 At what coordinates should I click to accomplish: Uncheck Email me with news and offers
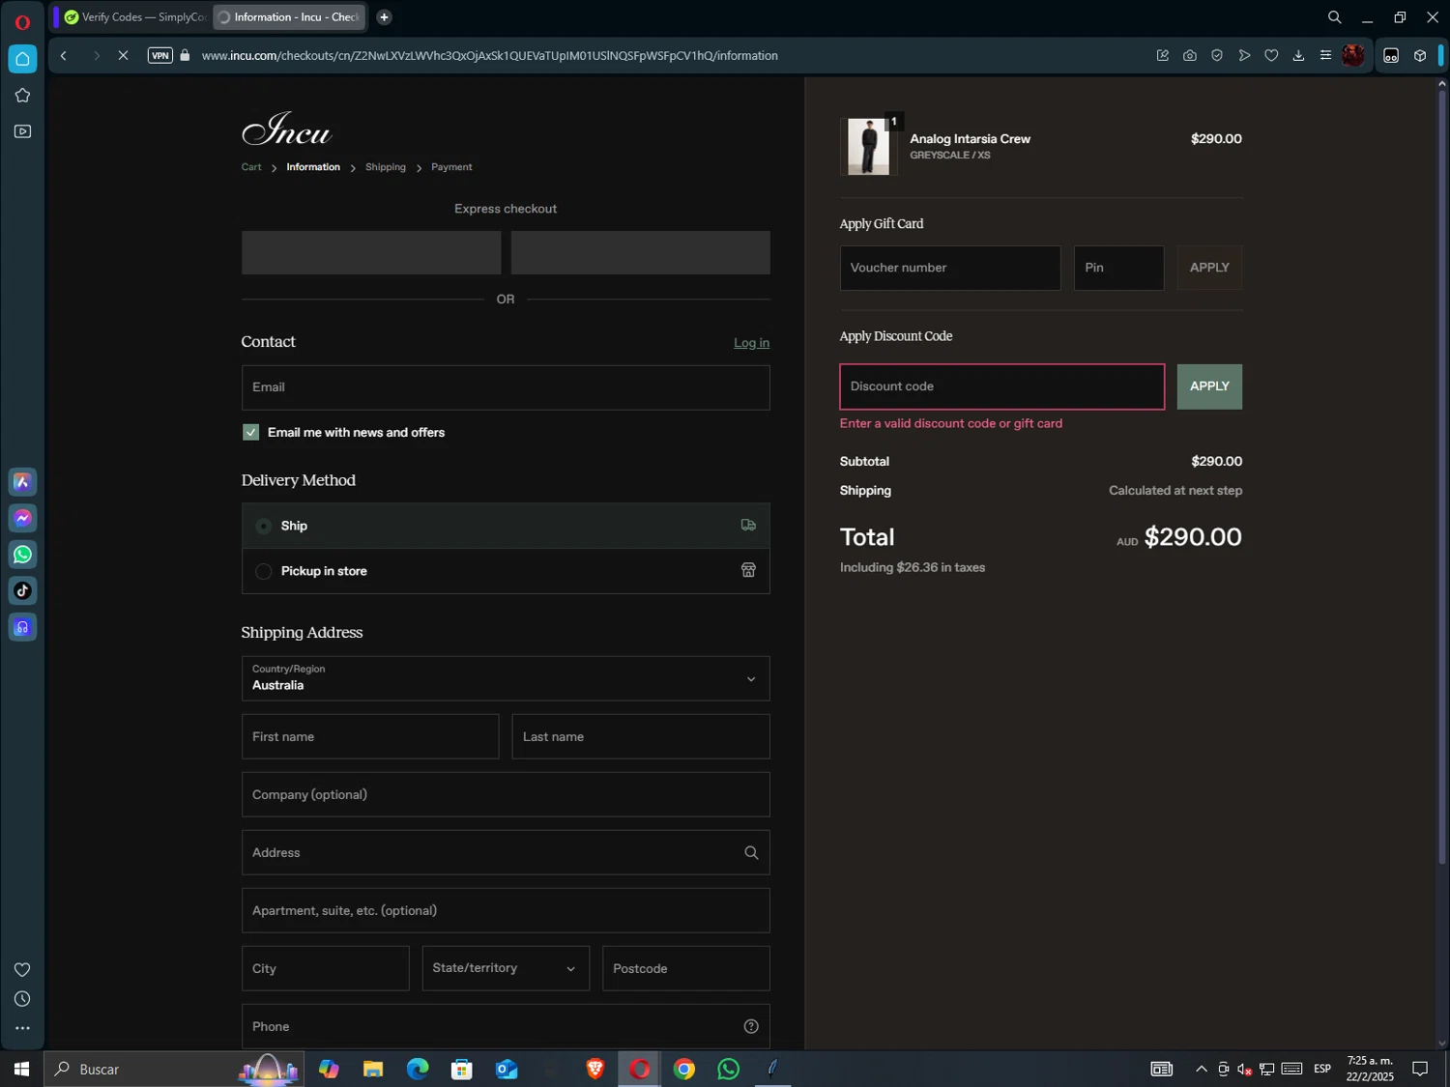point(251,433)
